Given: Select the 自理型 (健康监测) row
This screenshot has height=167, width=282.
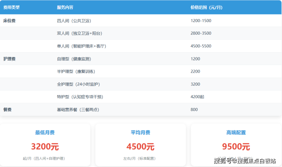Looking at the screenshot, I should tap(74, 59).
